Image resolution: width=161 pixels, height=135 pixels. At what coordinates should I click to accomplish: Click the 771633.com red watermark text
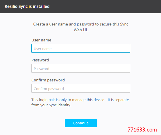[142, 130]
